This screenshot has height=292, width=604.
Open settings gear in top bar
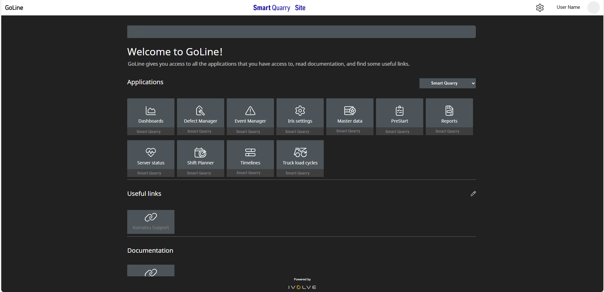click(540, 8)
